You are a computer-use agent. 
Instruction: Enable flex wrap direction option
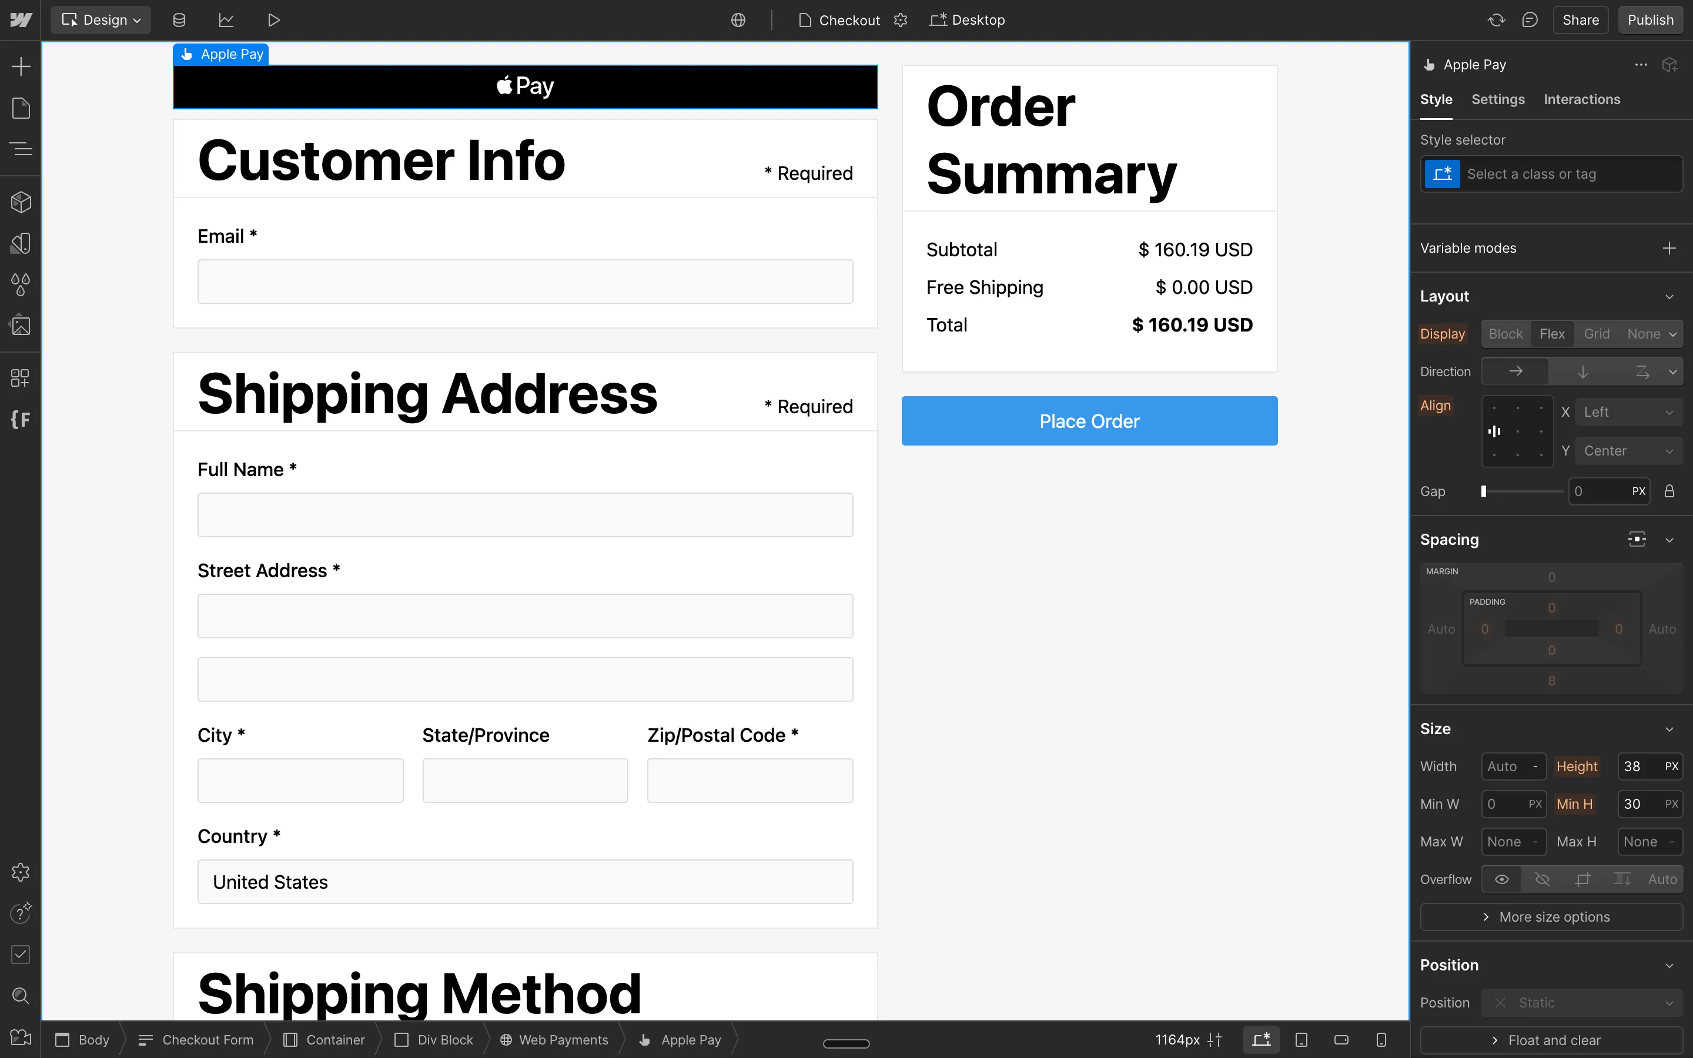click(x=1642, y=371)
